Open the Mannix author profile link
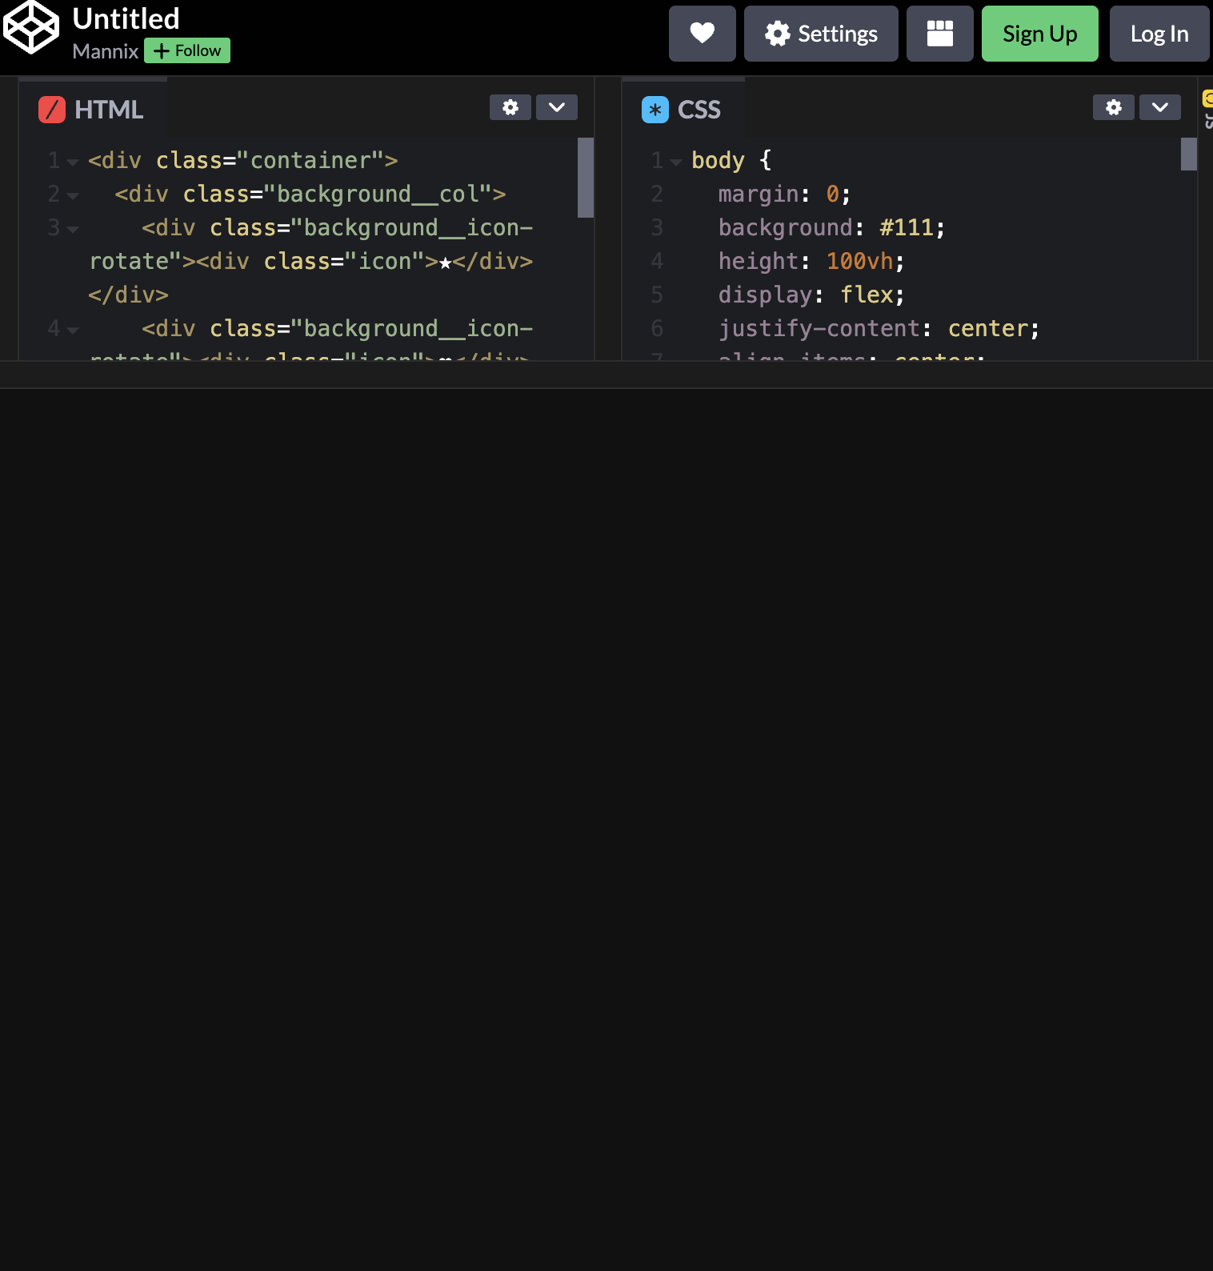1213x1271 pixels. 106,51
